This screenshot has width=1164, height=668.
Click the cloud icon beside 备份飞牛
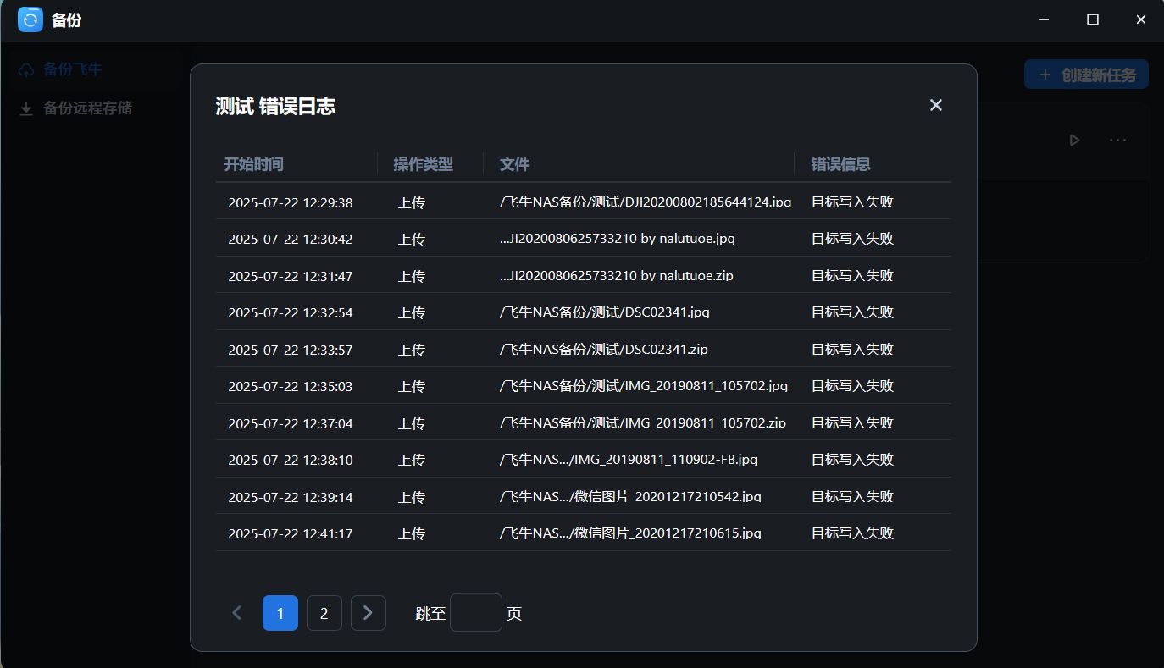tap(26, 69)
